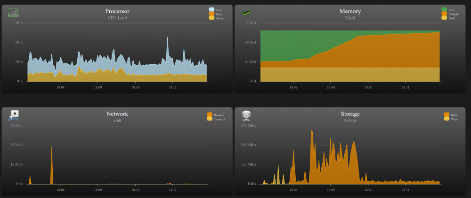Viewport: 471px width, 198px height.
Task: Select the Cached memory legend swatch
Action: 444,14
